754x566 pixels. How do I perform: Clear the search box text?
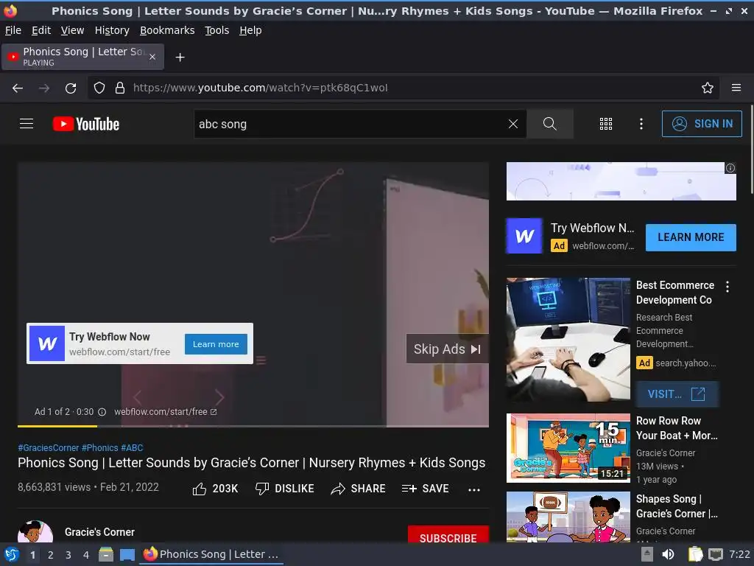[513, 124]
